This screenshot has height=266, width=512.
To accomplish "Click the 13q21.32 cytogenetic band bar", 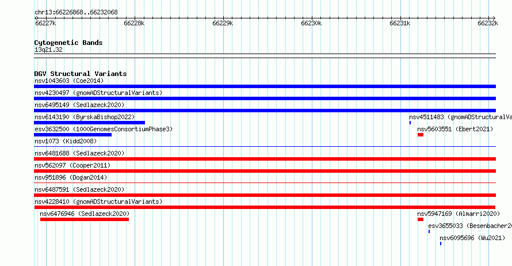I will (x=265, y=56).
